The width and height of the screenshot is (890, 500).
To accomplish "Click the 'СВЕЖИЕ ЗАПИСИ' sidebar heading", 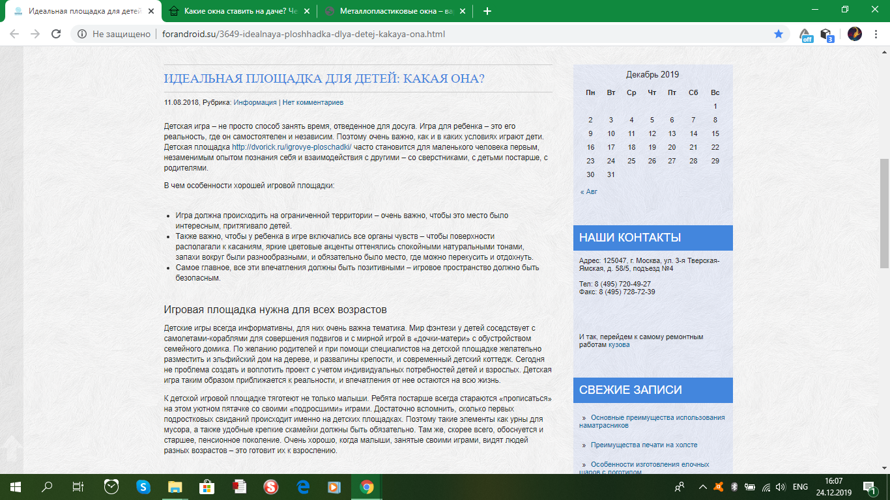I will click(653, 390).
